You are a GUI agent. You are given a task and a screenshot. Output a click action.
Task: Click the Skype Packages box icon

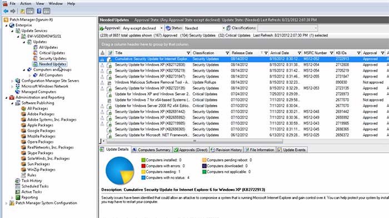(x=23, y=153)
